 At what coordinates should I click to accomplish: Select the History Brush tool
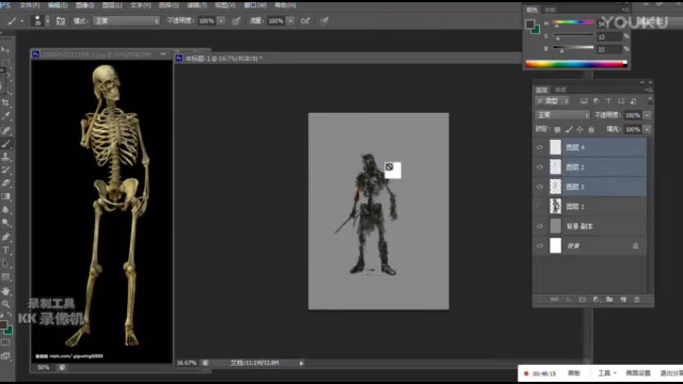click(x=6, y=170)
